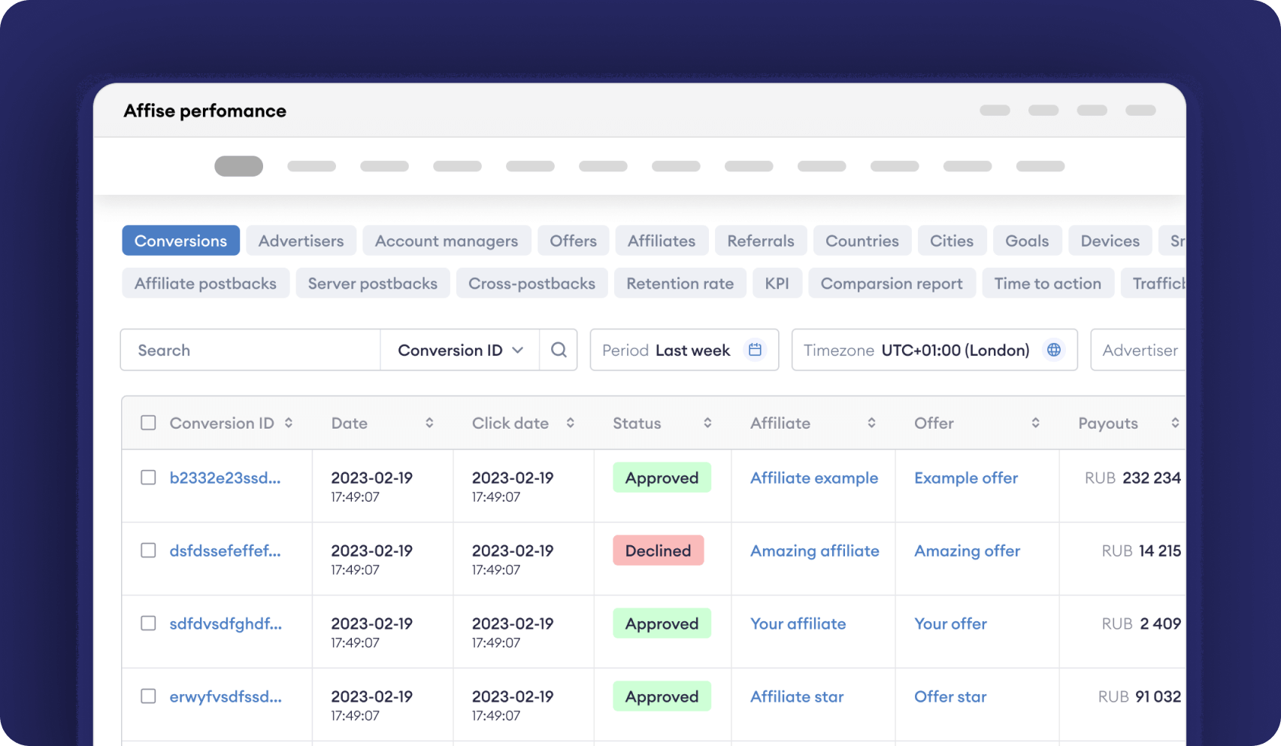Open the Affiliates tab
This screenshot has width=1281, height=746.
662,241
